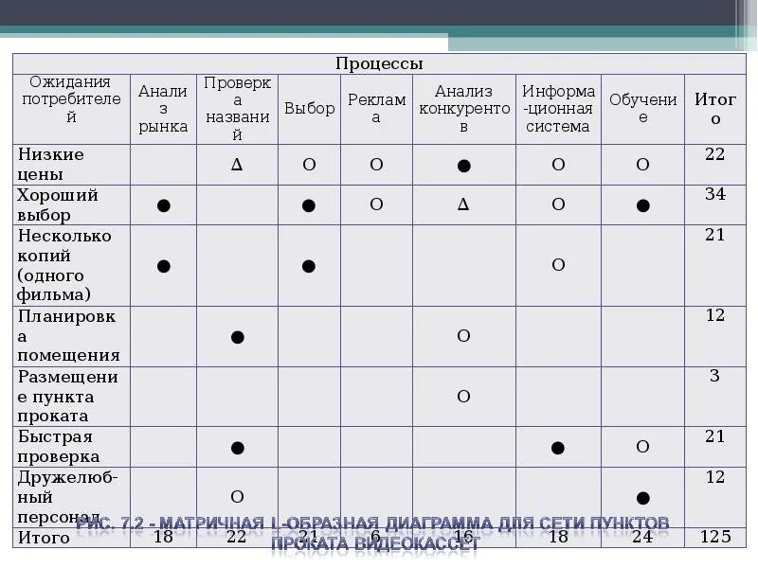Select open circle in Низкие цены, Обучение
Viewport: 758px width, 568px height.
click(x=642, y=165)
